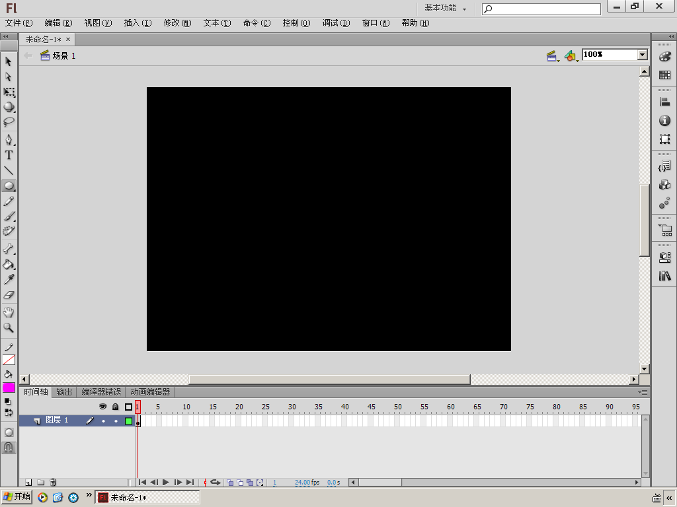Open the Transform panel icon
The image size is (677, 507).
click(665, 139)
